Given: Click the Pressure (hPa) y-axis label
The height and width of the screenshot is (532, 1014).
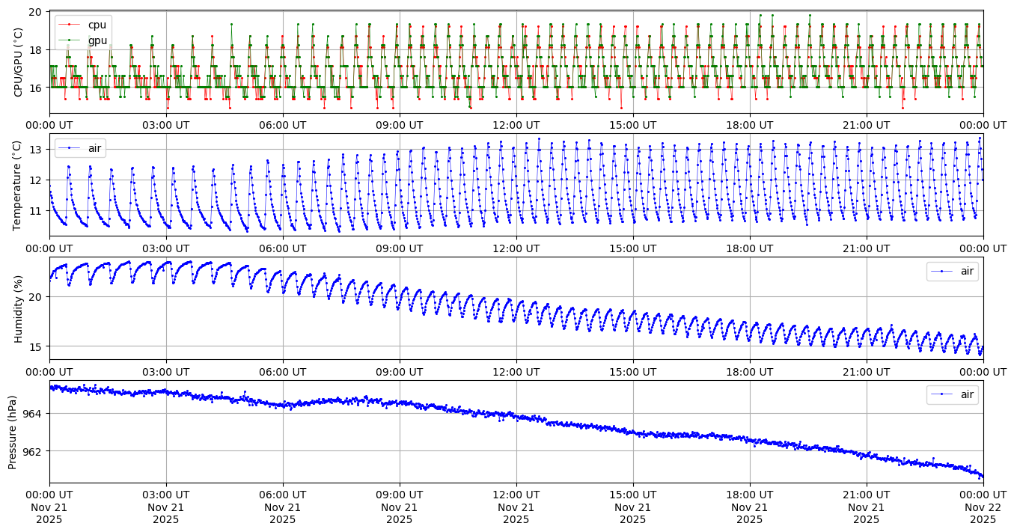Looking at the screenshot, I should pos(13,432).
